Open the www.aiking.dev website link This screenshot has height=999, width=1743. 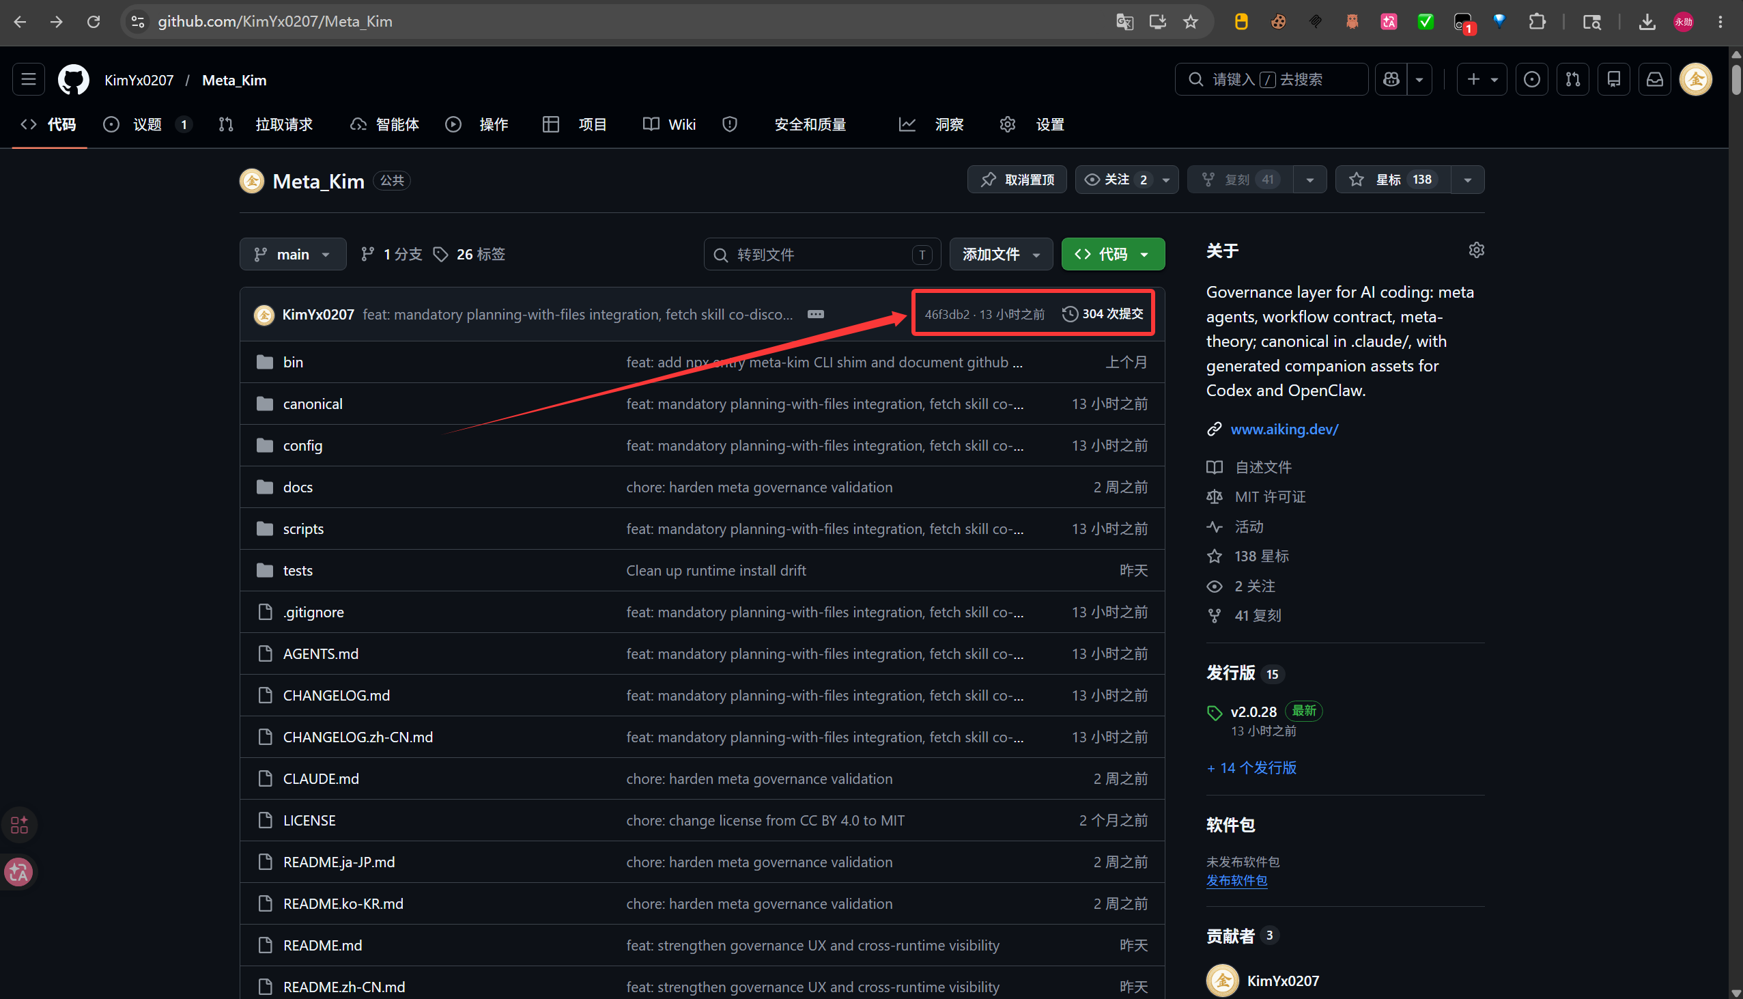click(1285, 430)
